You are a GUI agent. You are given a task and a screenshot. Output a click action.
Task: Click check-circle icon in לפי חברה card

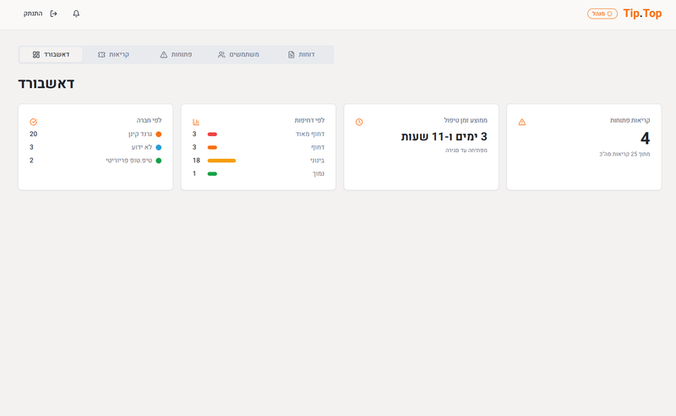[x=34, y=122]
